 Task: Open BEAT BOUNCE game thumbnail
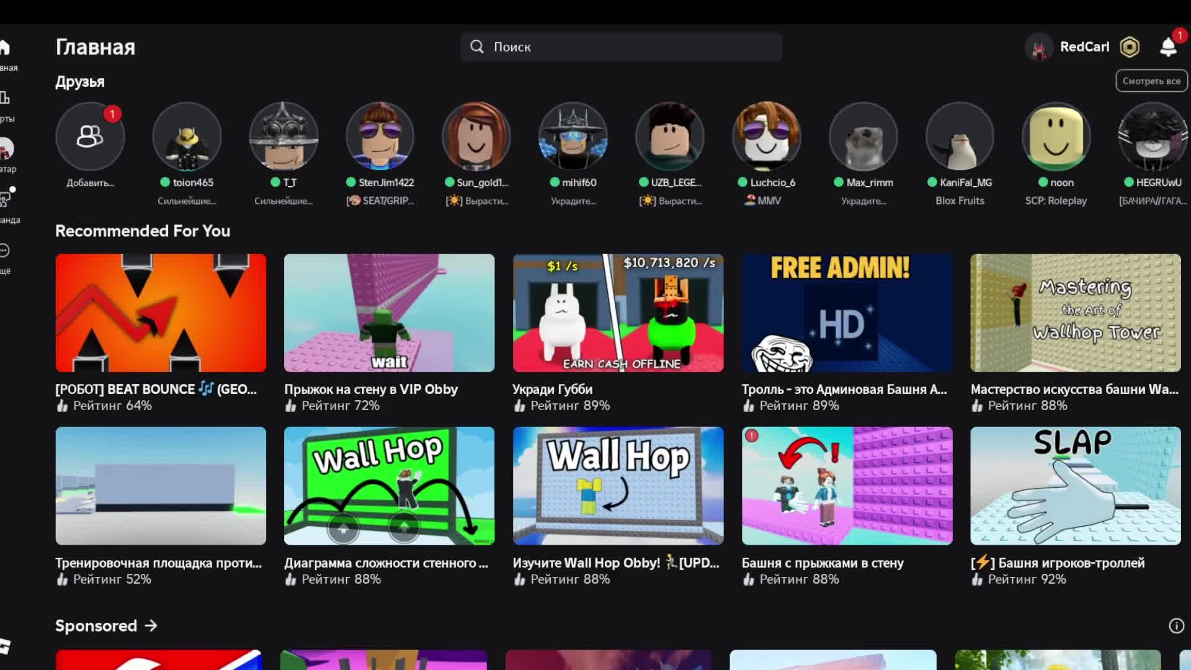[161, 313]
